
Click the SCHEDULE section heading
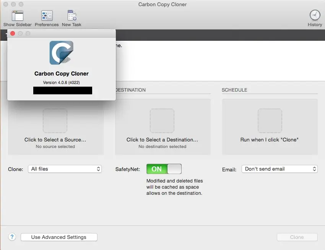click(234, 90)
